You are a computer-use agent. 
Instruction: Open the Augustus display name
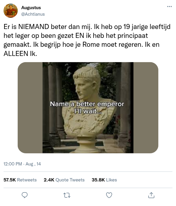[x=31, y=8]
